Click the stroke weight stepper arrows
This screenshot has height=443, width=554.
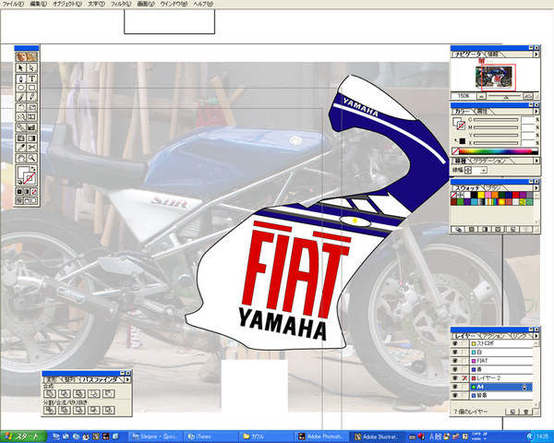(468, 170)
